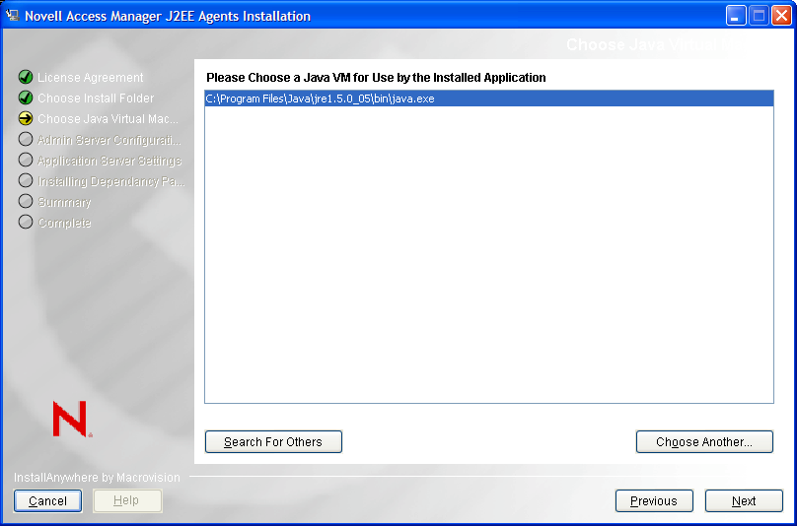The height and width of the screenshot is (526, 797).
Task: Cancel the J2EE Agents installation
Action: coord(47,501)
